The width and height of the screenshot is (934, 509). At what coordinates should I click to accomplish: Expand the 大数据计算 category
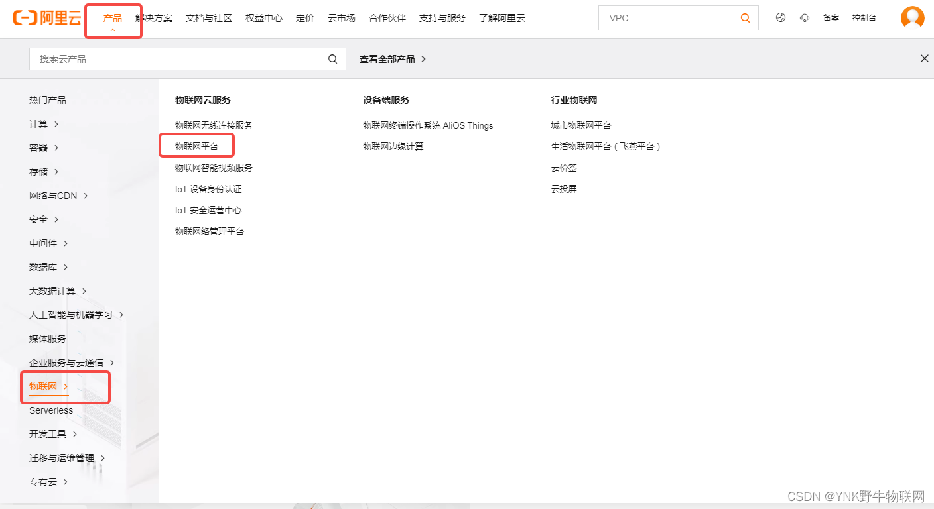tap(58, 291)
